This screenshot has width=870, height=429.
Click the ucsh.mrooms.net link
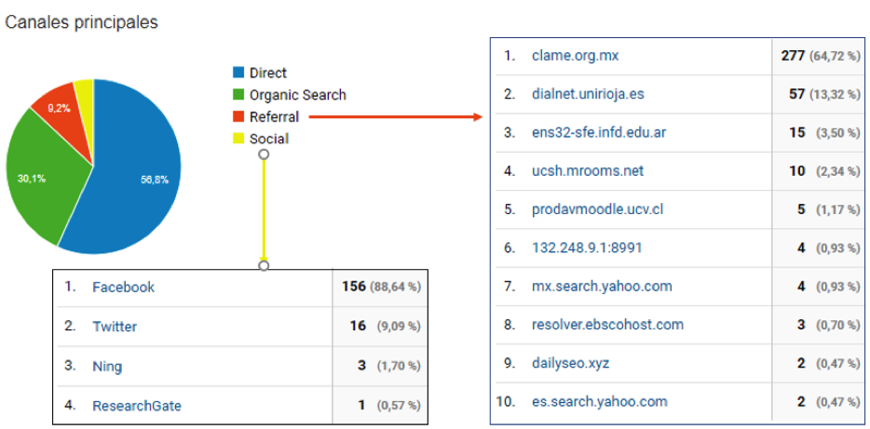587,171
